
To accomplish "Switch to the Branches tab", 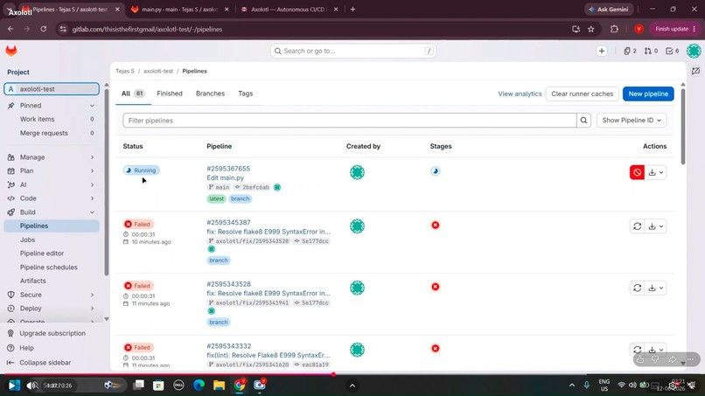I will (x=210, y=94).
